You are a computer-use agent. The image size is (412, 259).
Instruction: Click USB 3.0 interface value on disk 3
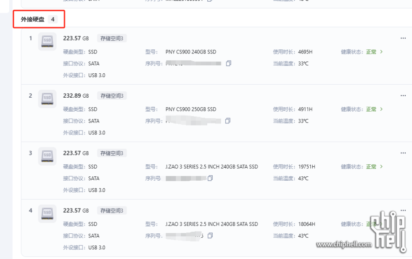(97, 190)
